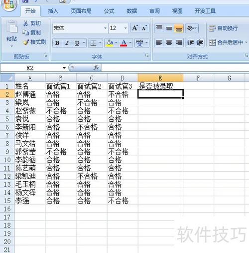This screenshot has width=249, height=253.
Task: Expand the underline style dropdown arrow
Action: tap(84, 43)
